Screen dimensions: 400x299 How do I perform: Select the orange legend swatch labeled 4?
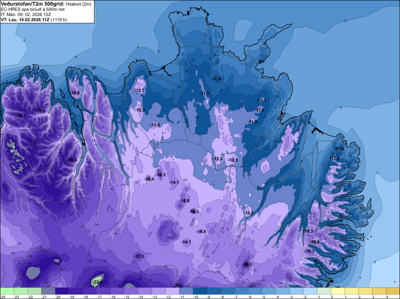coord(393,291)
